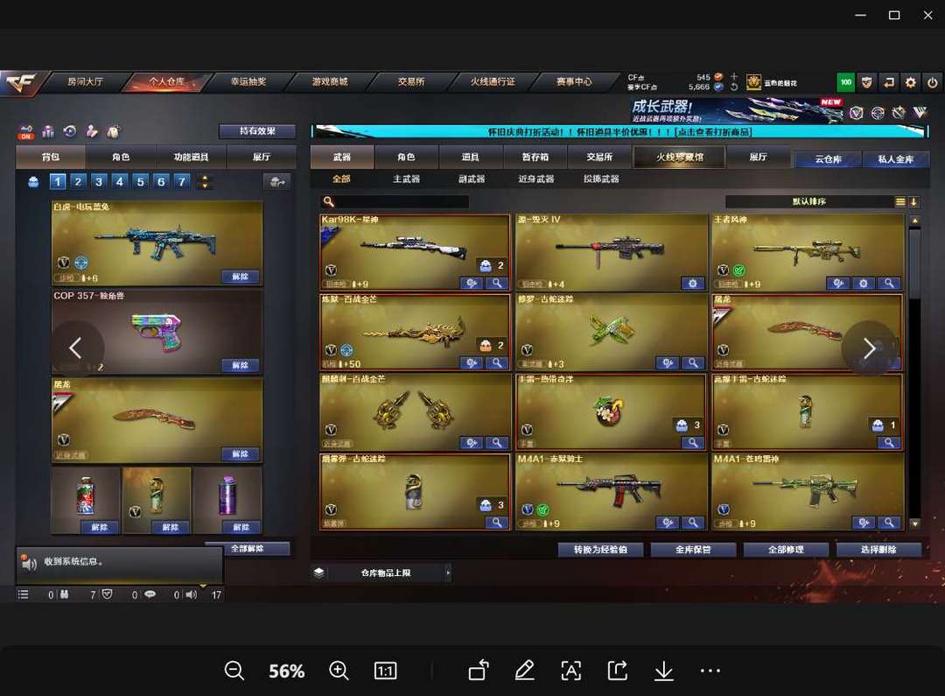Viewport: 945px width, 696px height.
Task: Refresh the CF points balance
Action: 734,87
